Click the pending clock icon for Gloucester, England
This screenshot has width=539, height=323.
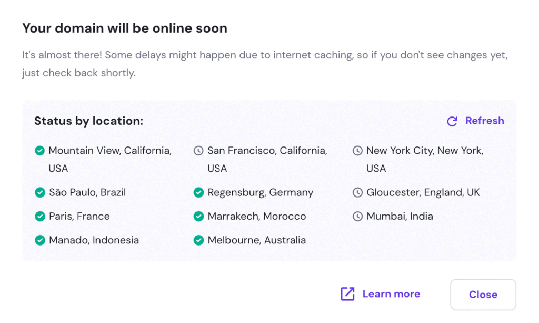[x=357, y=192]
